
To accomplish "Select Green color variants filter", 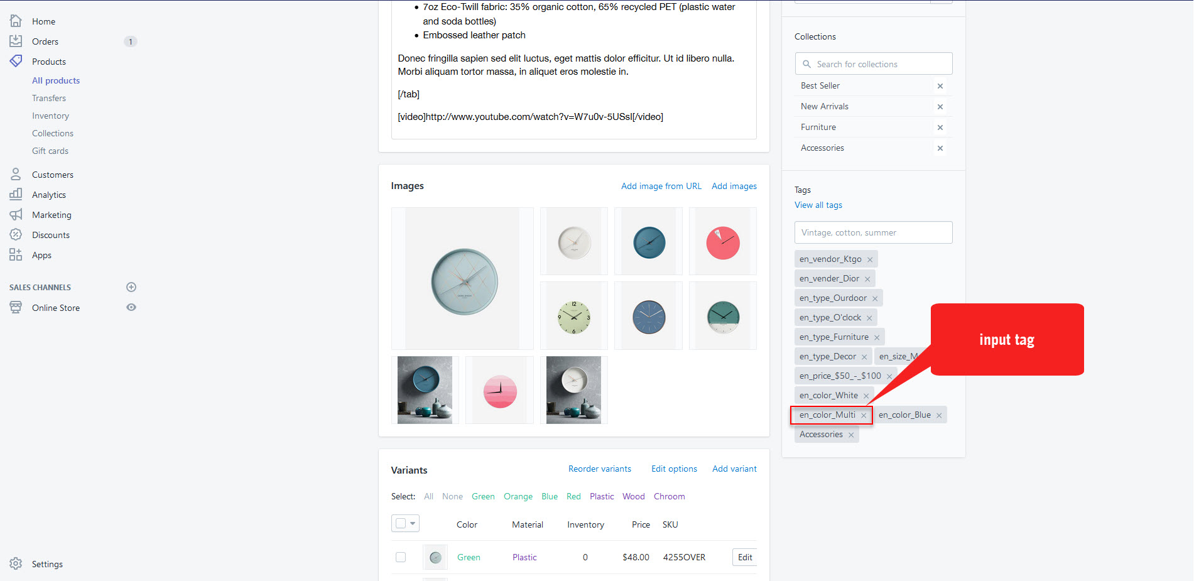I will point(483,496).
